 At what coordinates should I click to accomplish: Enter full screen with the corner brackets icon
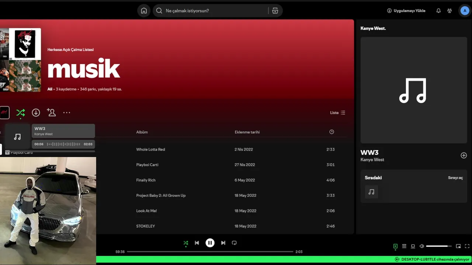pyautogui.click(x=467, y=246)
